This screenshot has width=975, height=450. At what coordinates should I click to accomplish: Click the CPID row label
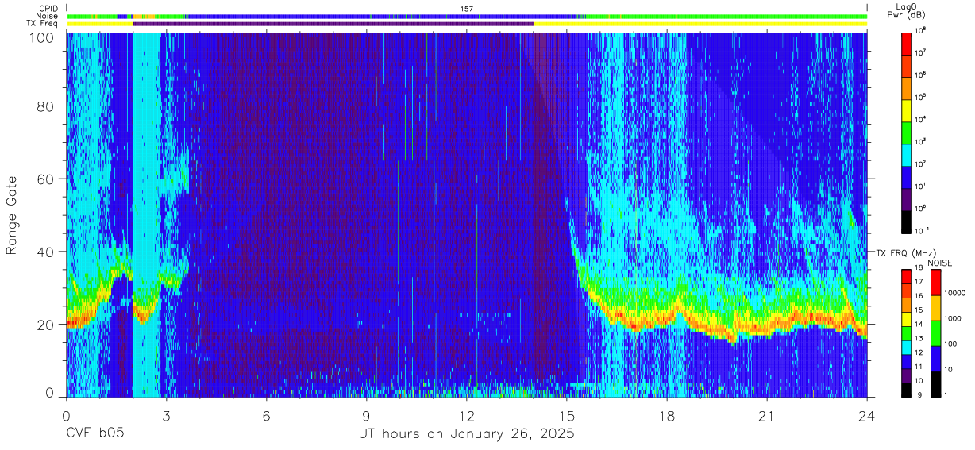pos(47,8)
